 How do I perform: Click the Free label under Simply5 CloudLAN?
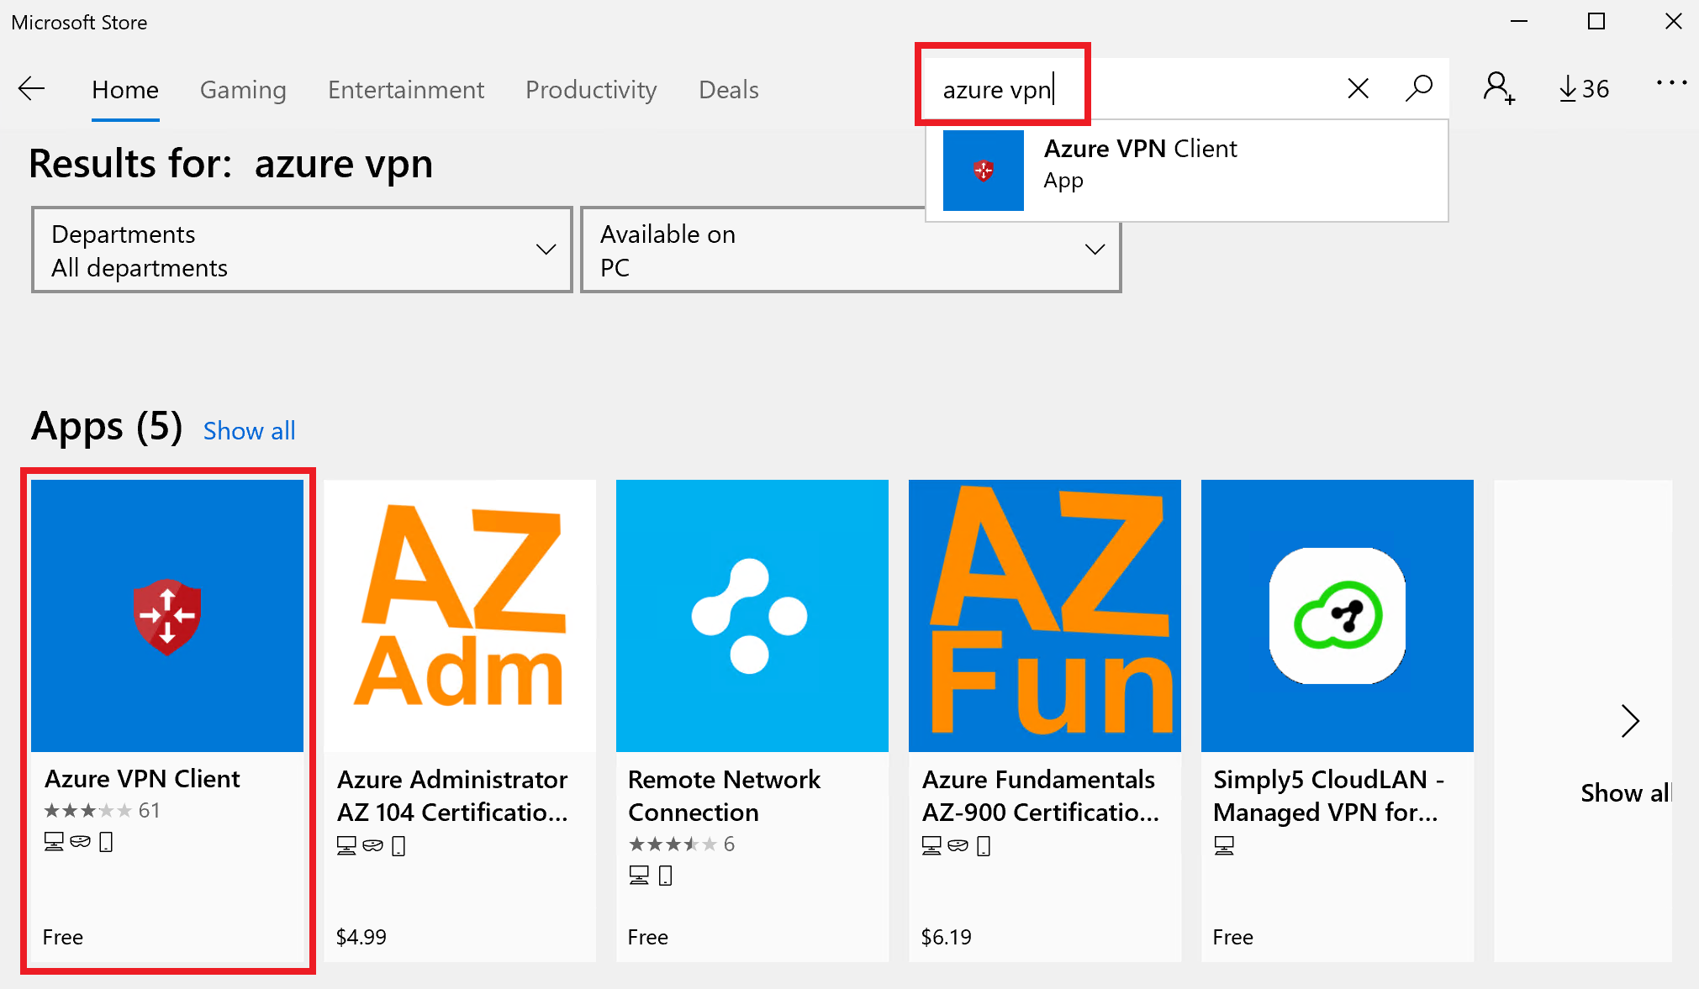[1233, 937]
